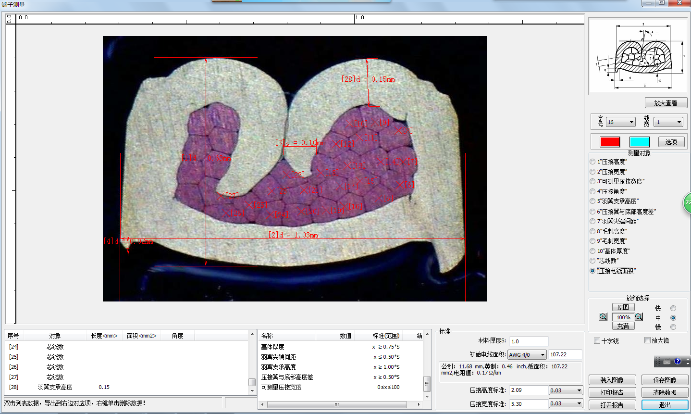Select the 快 zoom speed radio button

coord(673,308)
